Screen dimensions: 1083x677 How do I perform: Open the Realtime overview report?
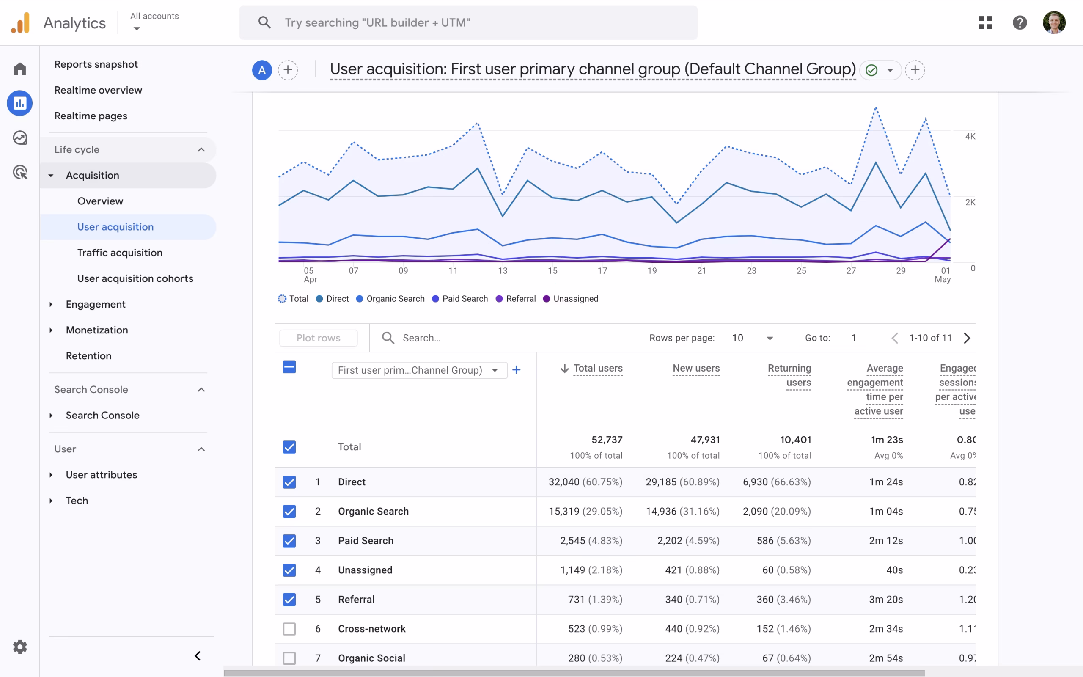click(98, 90)
